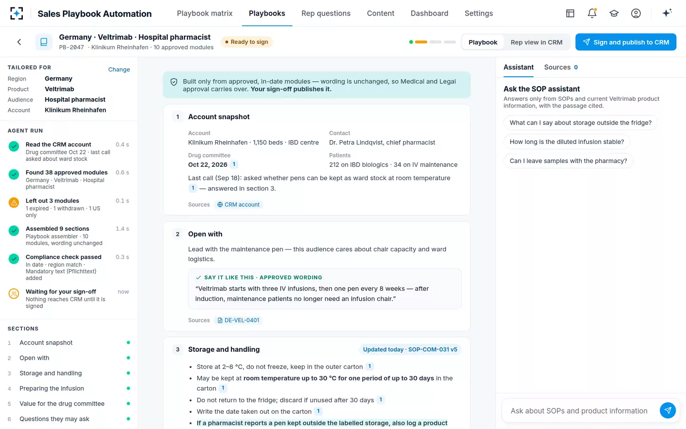Ask about storage outside the fridge

pyautogui.click(x=581, y=123)
